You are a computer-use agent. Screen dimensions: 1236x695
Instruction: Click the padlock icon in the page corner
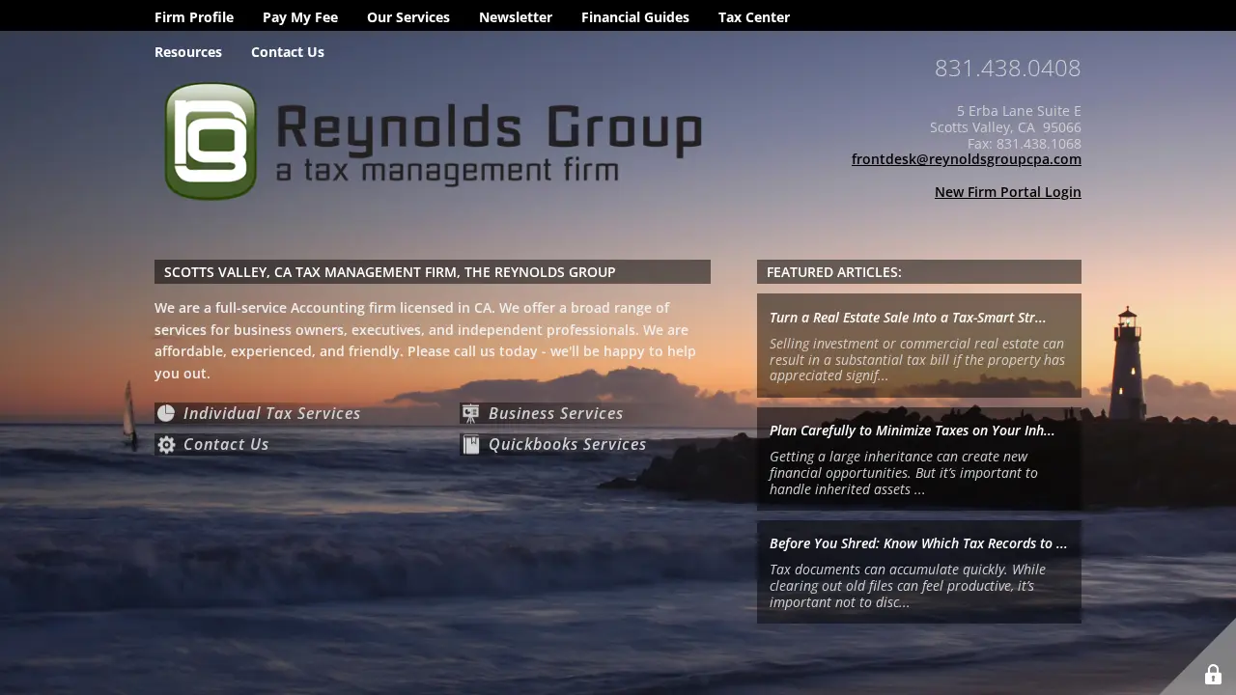(1213, 675)
